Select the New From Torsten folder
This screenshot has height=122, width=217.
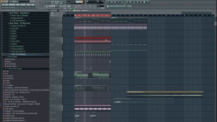tap(15, 69)
